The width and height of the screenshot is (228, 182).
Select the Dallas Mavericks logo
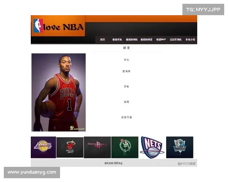(179, 147)
